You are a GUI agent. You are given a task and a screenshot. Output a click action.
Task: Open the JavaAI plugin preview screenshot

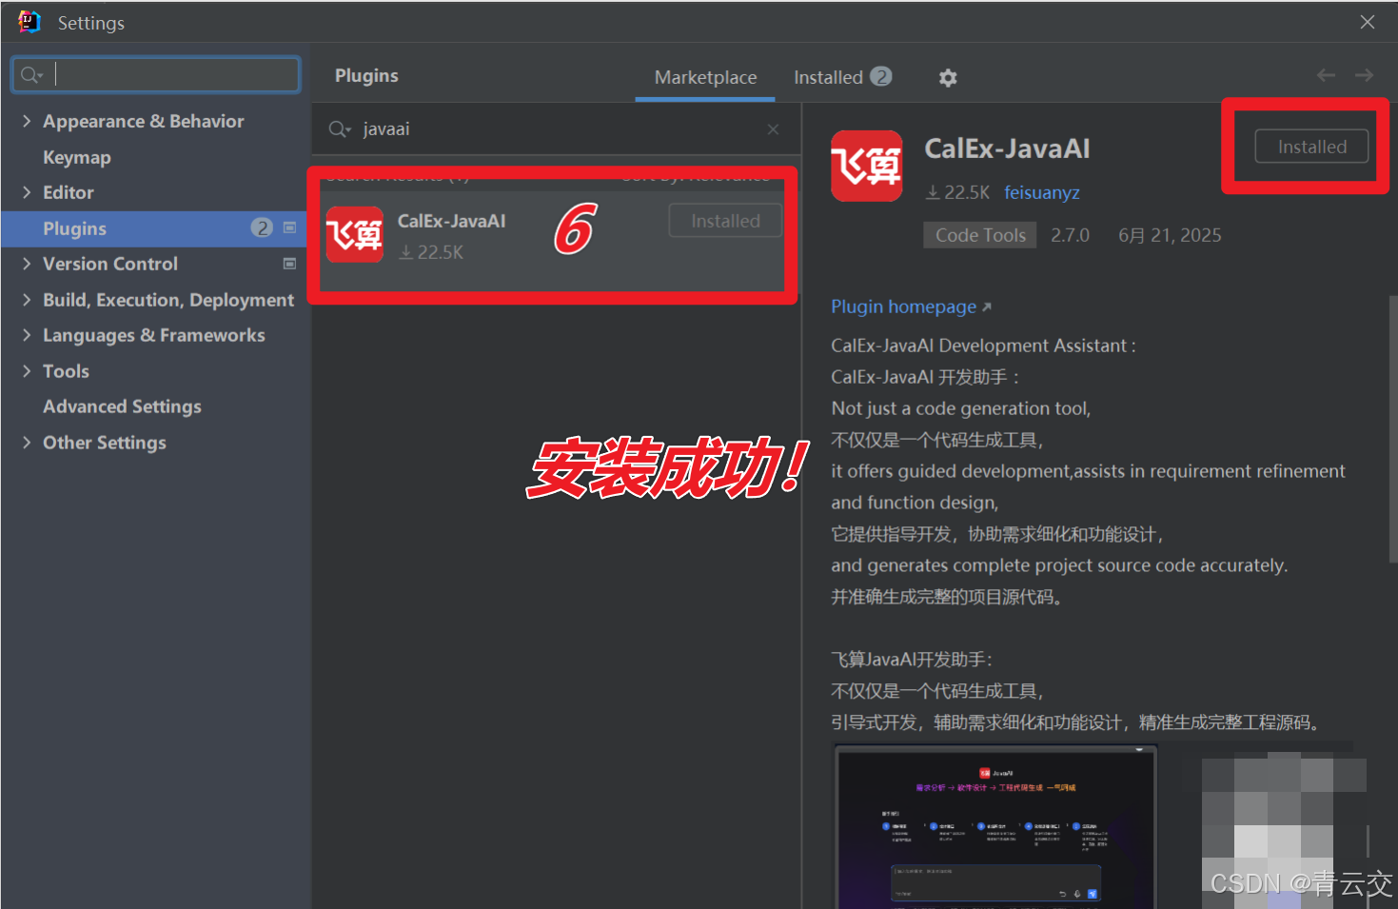[x=995, y=827]
